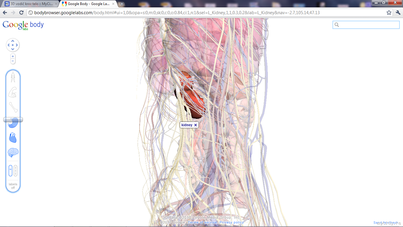Toggle labels off switch

(13, 186)
